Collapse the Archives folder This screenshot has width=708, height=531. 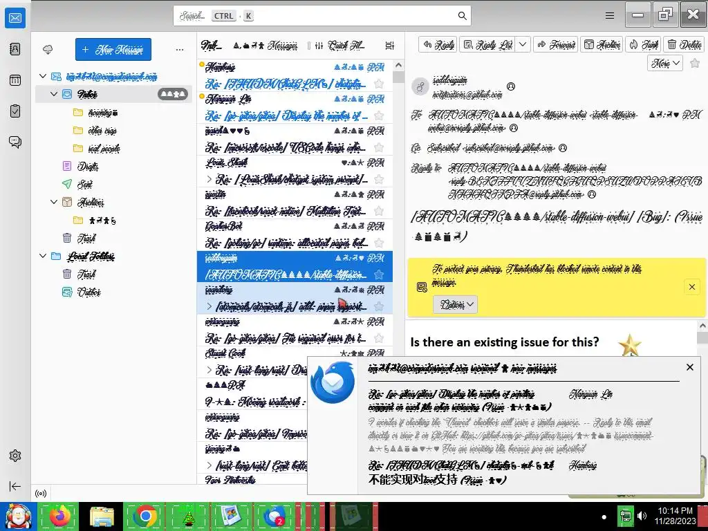tap(54, 202)
